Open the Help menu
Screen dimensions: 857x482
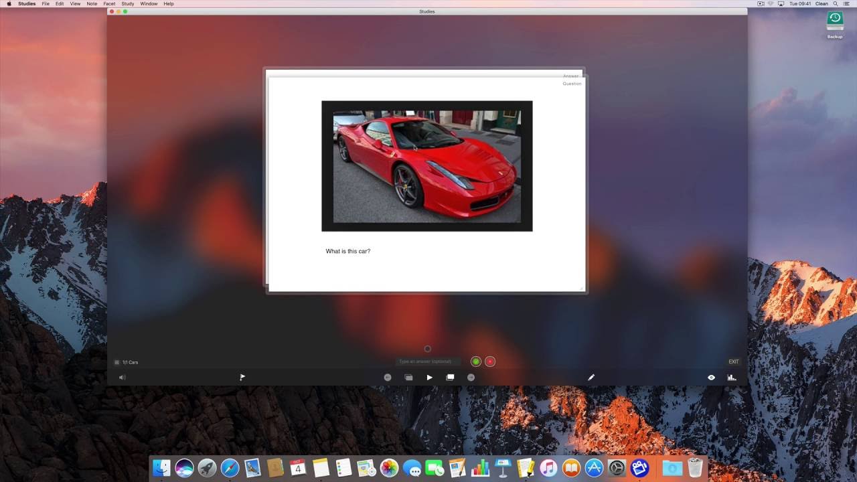pyautogui.click(x=169, y=4)
